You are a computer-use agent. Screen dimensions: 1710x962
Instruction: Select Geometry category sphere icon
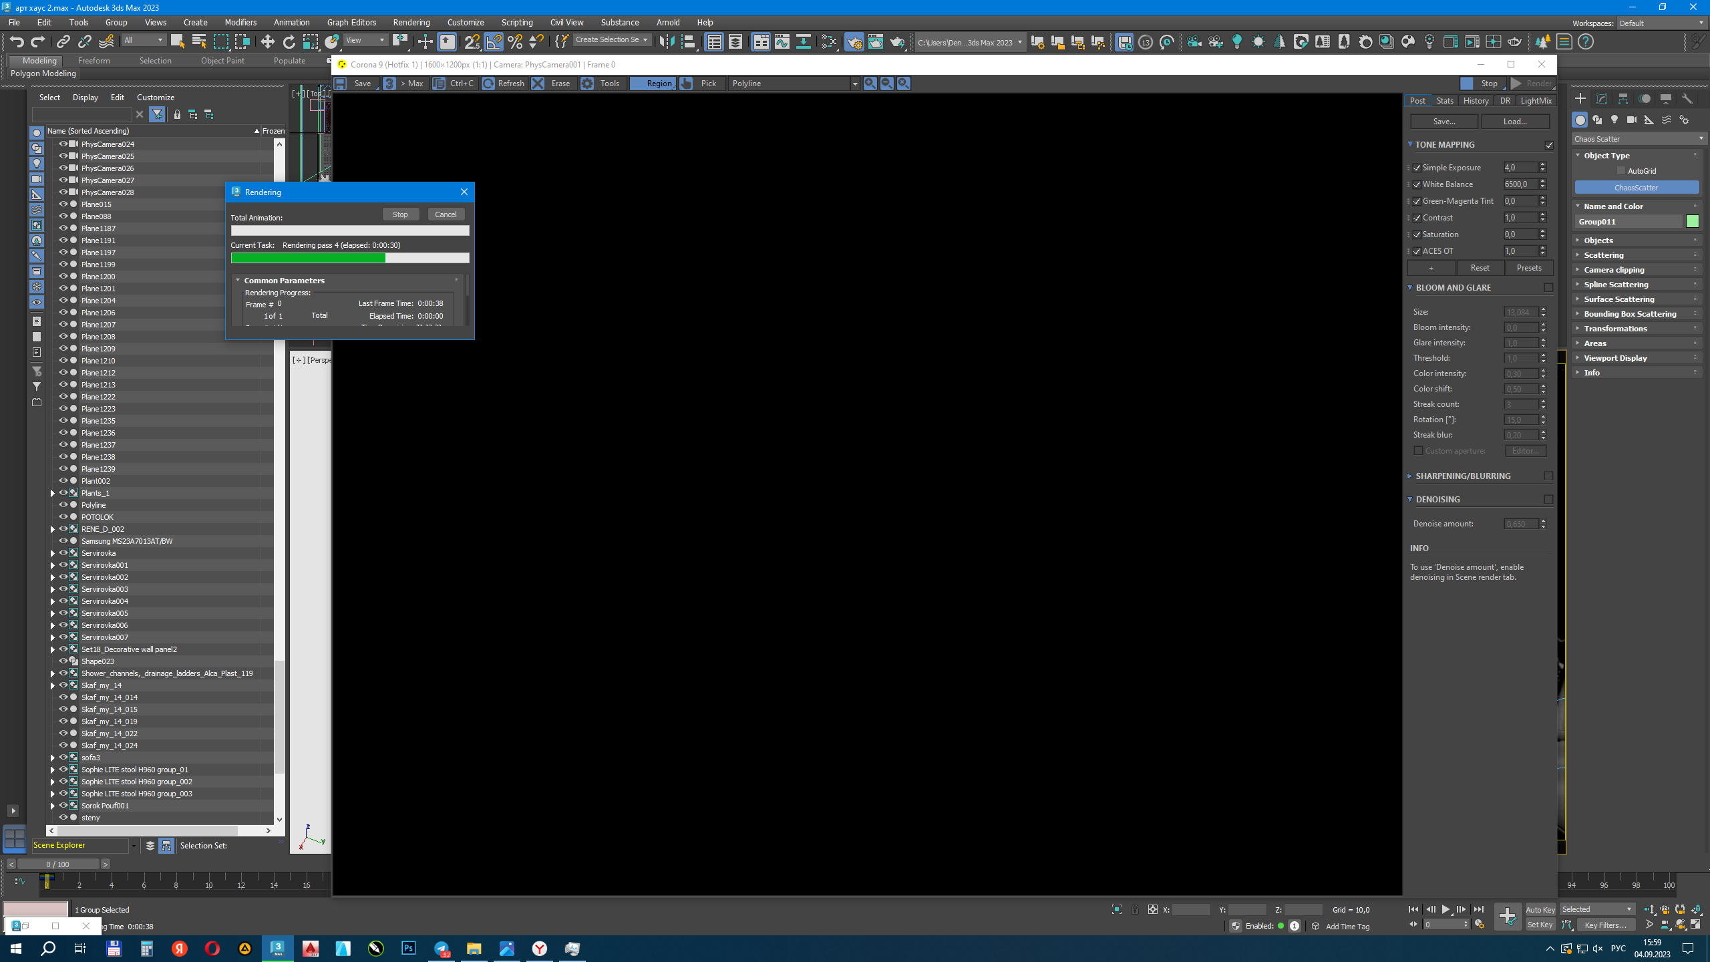(1580, 120)
